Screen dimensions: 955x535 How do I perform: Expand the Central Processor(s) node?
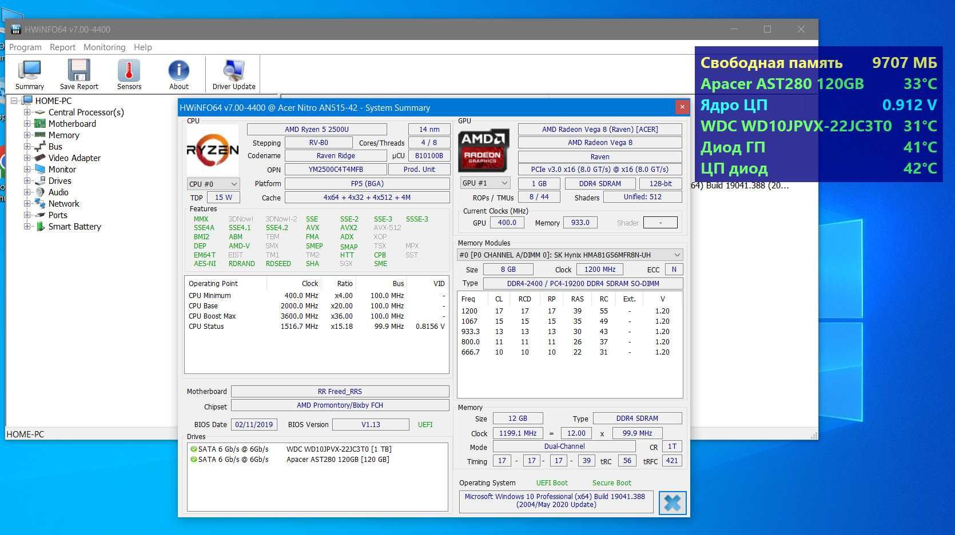pos(27,112)
